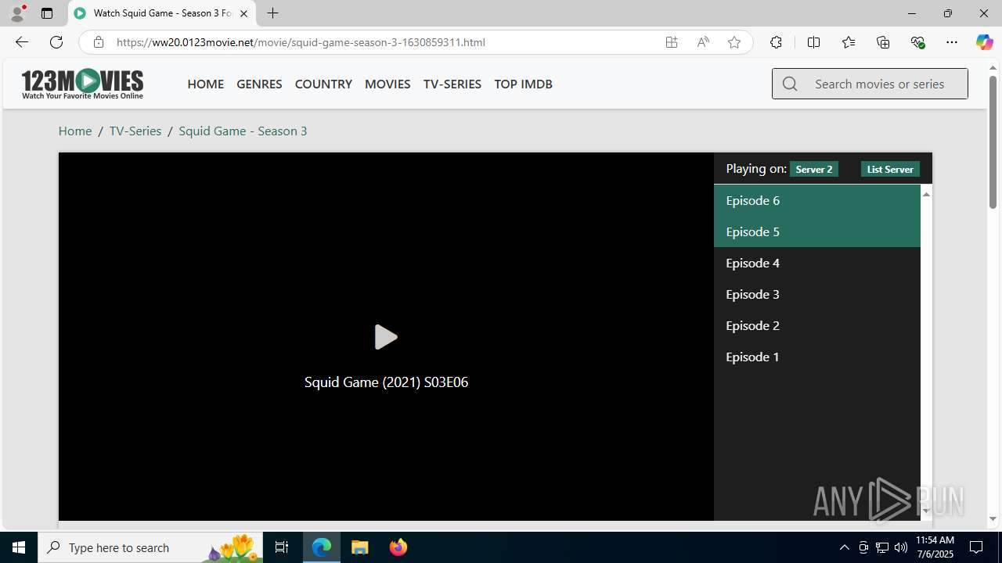The height and width of the screenshot is (563, 1002).
Task: Open File Explorer from the taskbar
Action: coord(360,547)
